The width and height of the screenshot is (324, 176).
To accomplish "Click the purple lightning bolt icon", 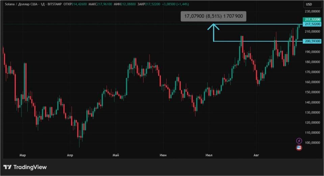I will point(299,141).
